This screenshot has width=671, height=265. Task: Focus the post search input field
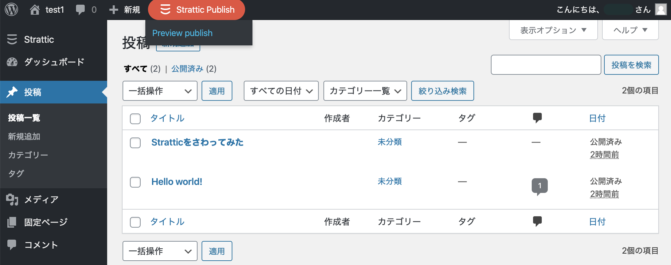tap(546, 65)
